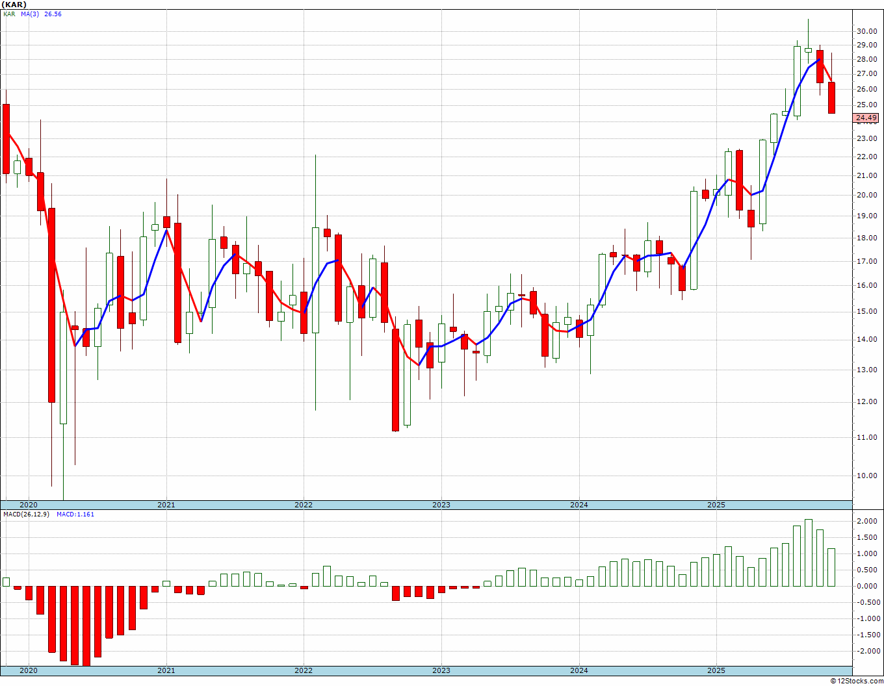Click the red 24.49 last price tag

coord(866,118)
